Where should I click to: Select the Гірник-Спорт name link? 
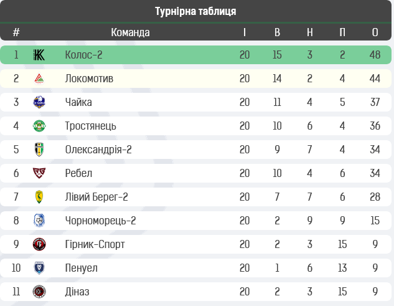click(x=95, y=244)
